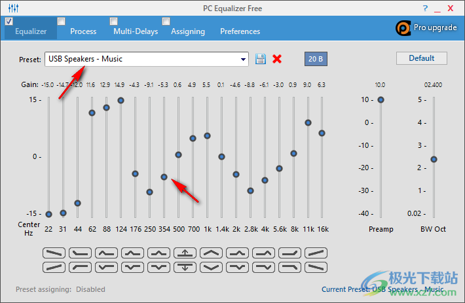Expand the Preset dropdown arrow
465x303 pixels.
click(243, 60)
